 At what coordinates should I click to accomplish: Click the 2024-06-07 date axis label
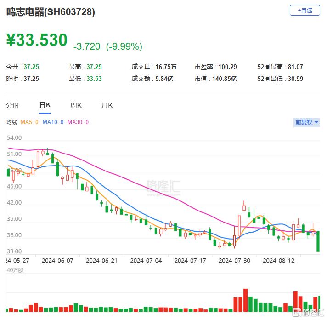pyautogui.click(x=57, y=261)
